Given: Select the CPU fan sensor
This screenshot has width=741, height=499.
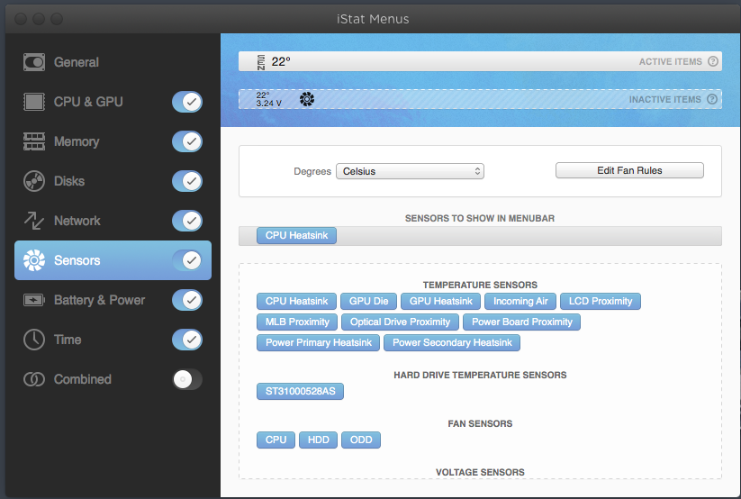Looking at the screenshot, I should (276, 440).
